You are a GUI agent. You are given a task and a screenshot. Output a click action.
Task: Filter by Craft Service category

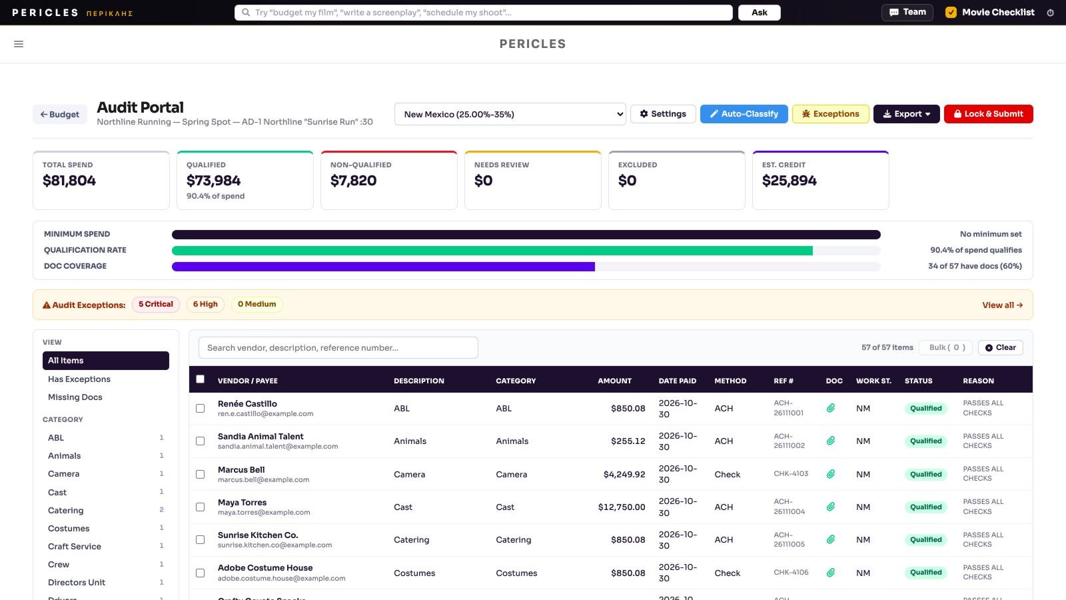106,547
